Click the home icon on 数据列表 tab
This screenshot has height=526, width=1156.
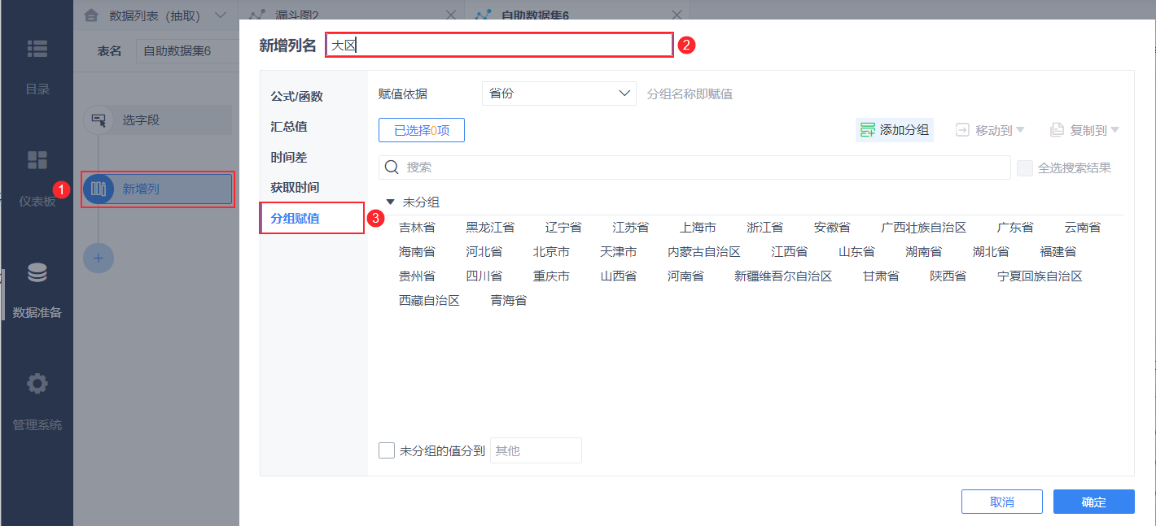click(x=92, y=15)
